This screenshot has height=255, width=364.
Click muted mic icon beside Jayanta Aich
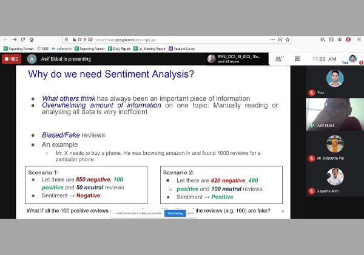pyautogui.click(x=312, y=191)
